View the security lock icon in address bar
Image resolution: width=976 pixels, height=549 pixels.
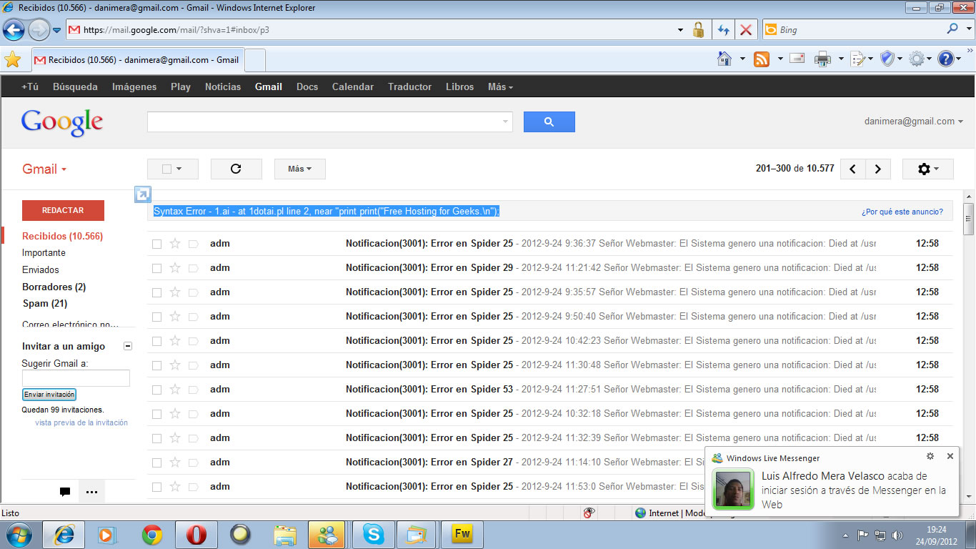point(698,30)
